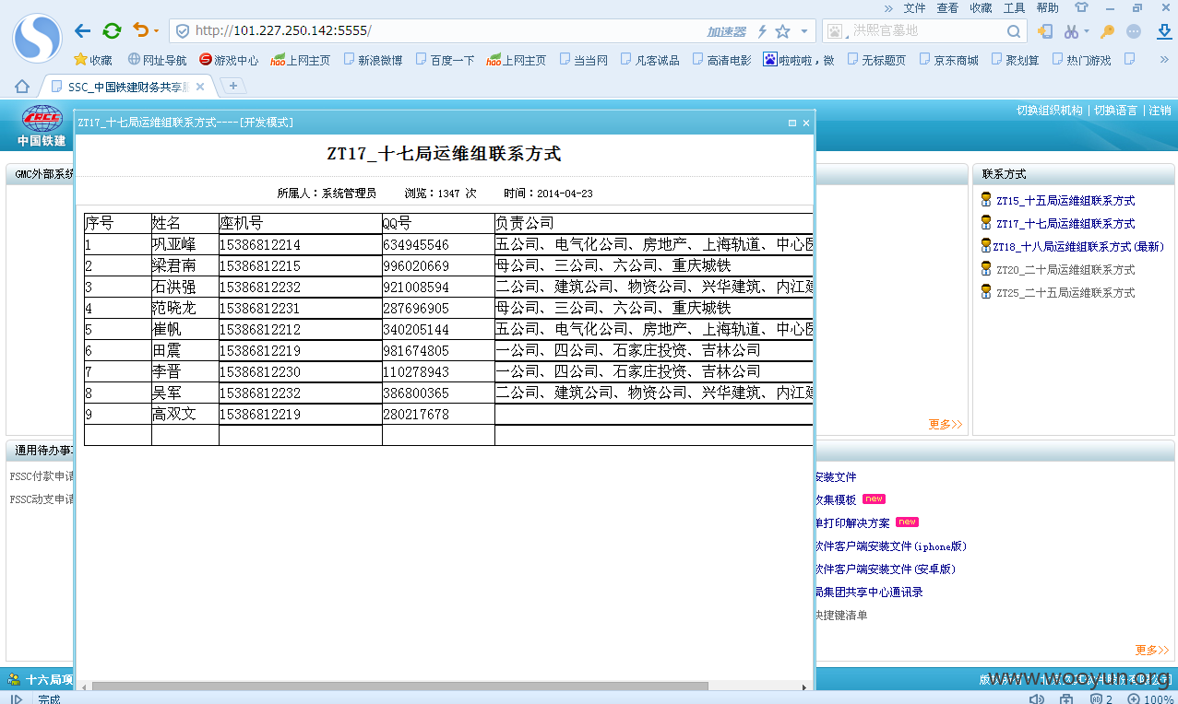Click the 收藏 star favorites button
The width and height of the screenshot is (1178, 704).
[x=93, y=60]
